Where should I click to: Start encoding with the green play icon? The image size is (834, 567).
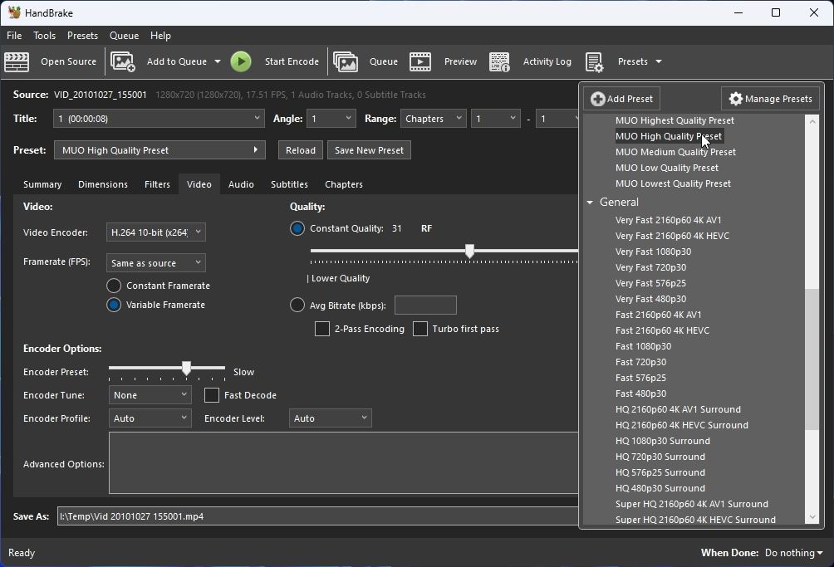pos(241,61)
